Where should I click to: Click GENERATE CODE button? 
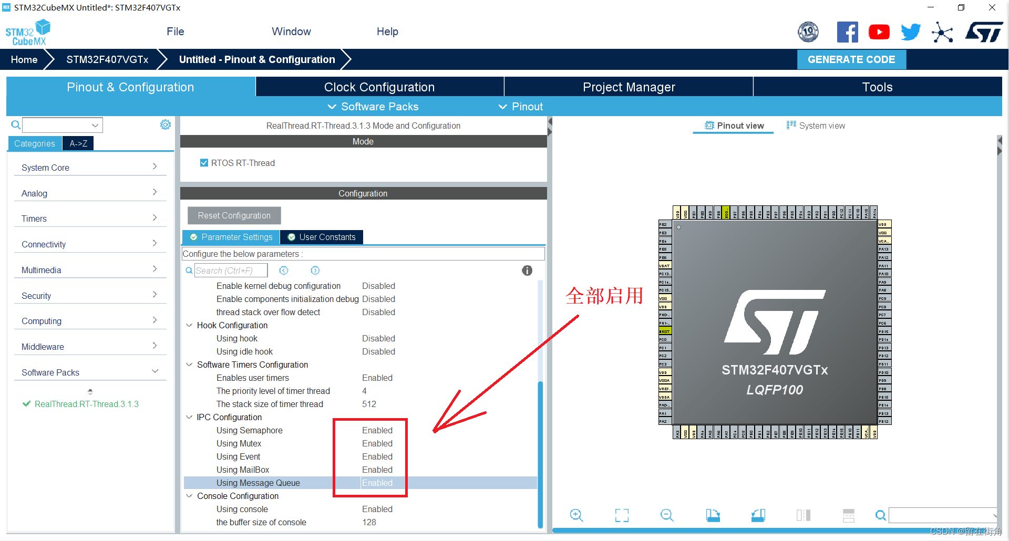[851, 59]
